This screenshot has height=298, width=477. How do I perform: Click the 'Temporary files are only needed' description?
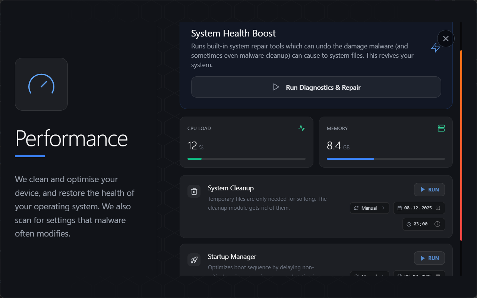point(267,203)
